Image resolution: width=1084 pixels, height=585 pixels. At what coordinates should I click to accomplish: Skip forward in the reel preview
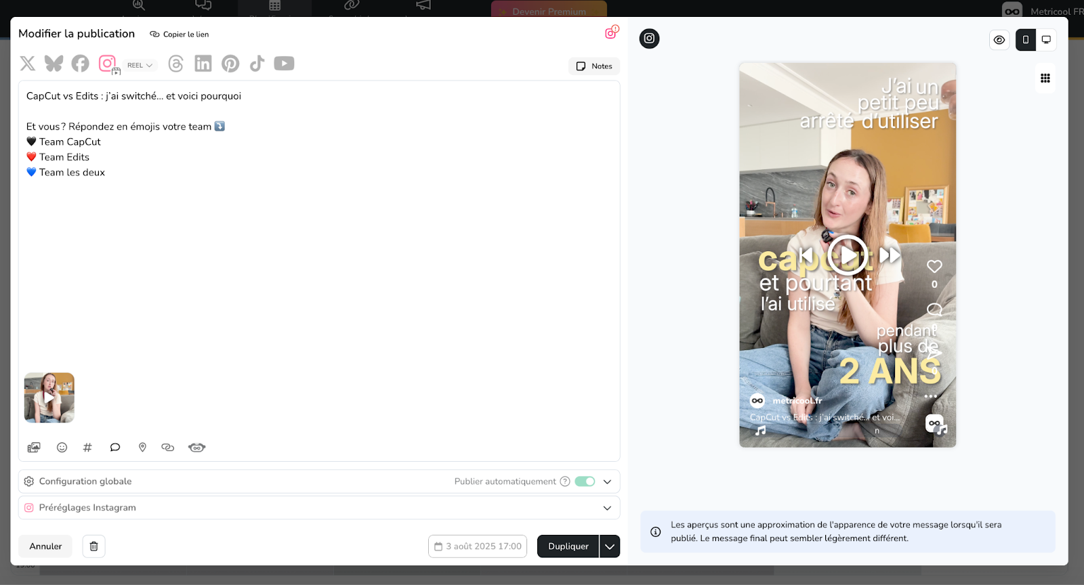(x=890, y=255)
